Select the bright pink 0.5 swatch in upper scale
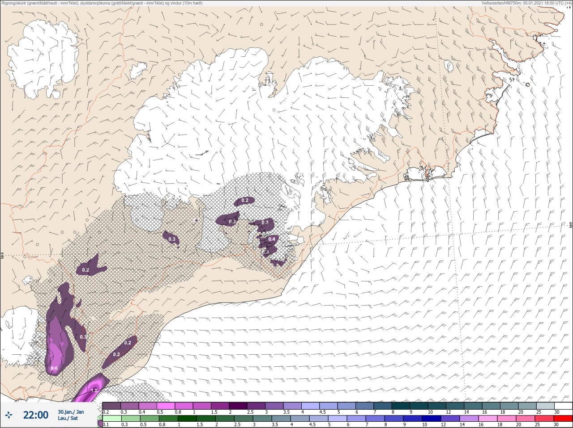The width and height of the screenshot is (573, 428). coord(166,406)
